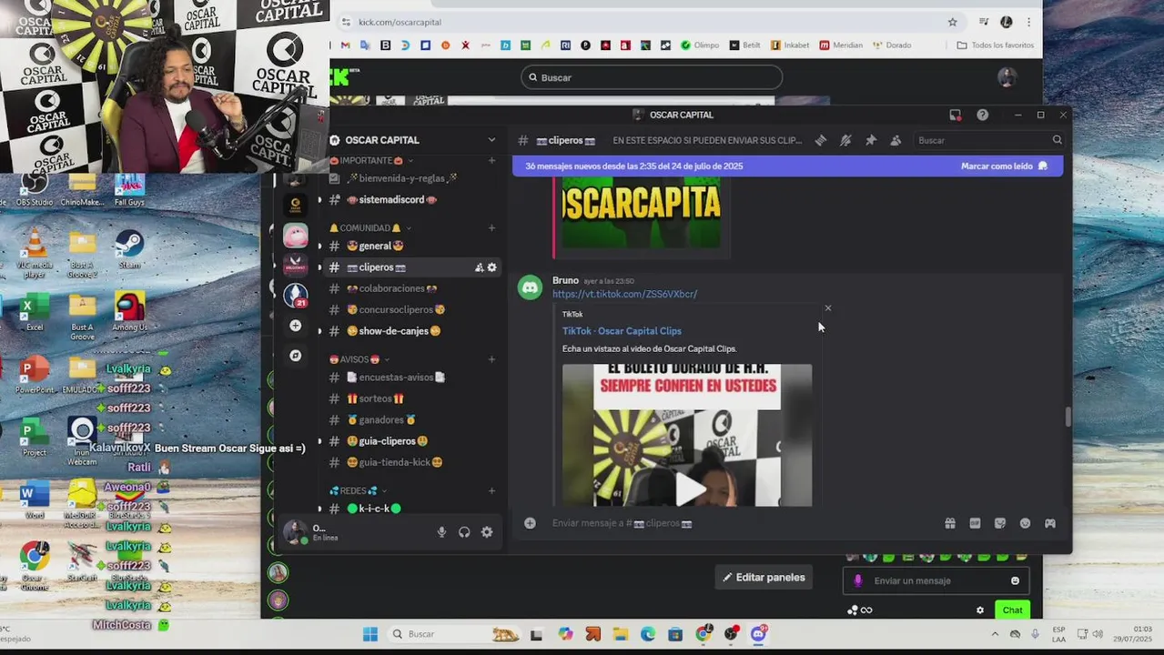Open Kick profile avatar menu
The height and width of the screenshot is (655, 1164).
click(1007, 77)
